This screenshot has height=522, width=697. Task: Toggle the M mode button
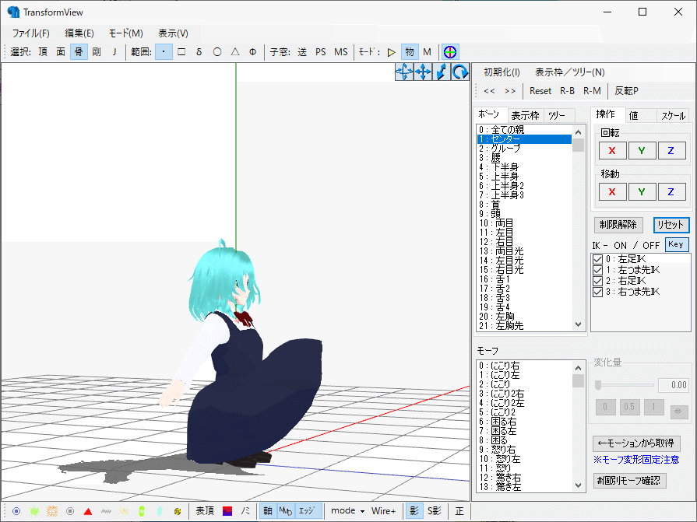click(428, 52)
